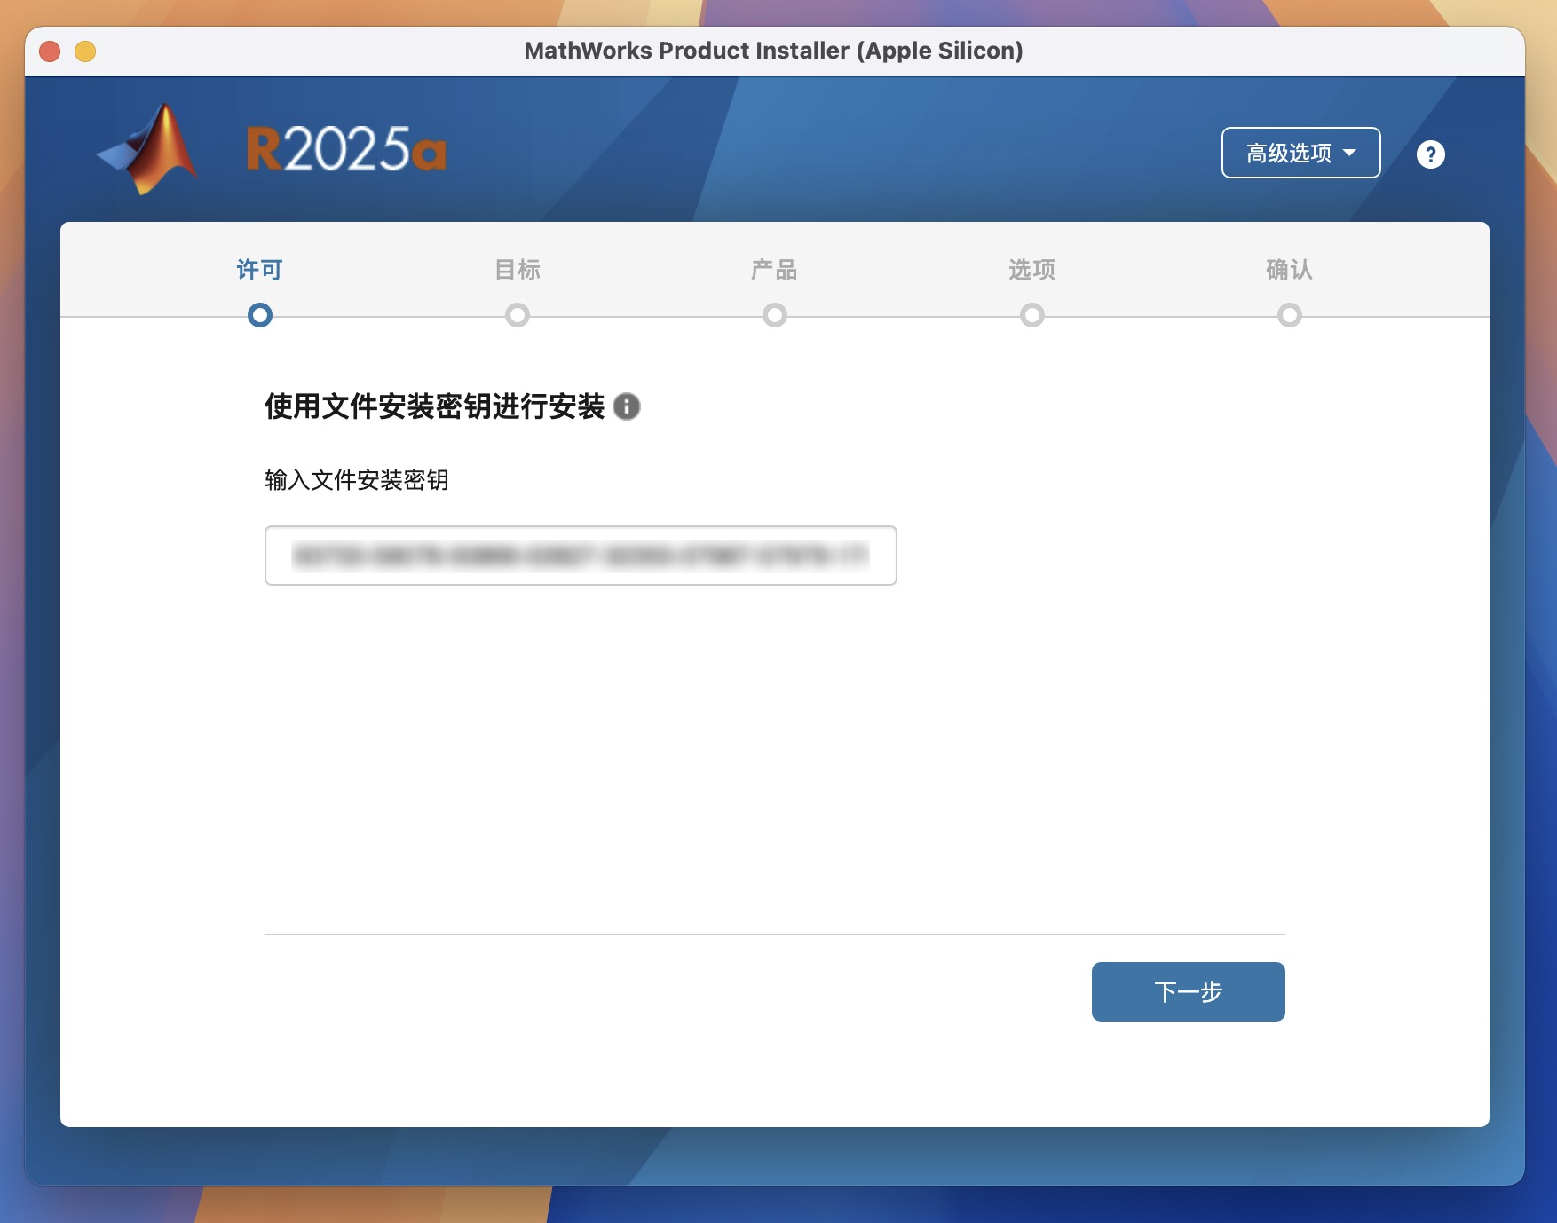
Task: Select the 确认 step tab
Action: [1289, 270]
